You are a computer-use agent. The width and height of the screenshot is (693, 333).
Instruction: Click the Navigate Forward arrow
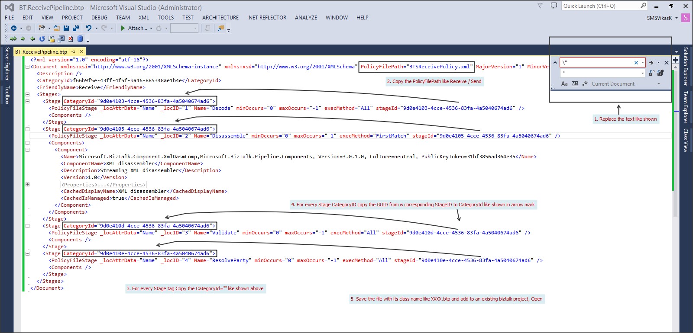[29, 28]
